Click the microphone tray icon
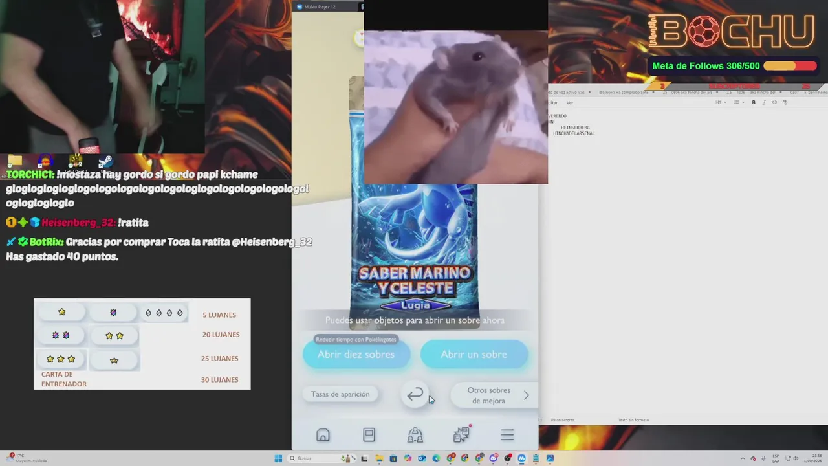The height and width of the screenshot is (466, 828). [763, 458]
